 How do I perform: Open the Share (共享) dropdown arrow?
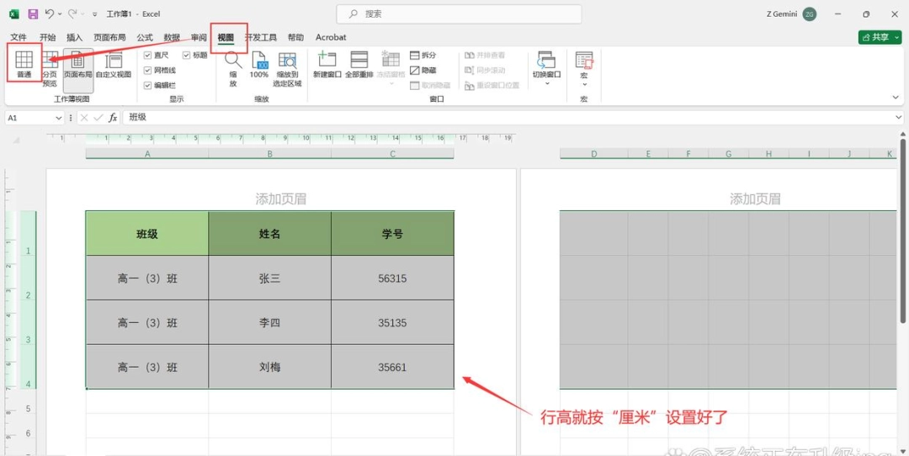point(897,37)
